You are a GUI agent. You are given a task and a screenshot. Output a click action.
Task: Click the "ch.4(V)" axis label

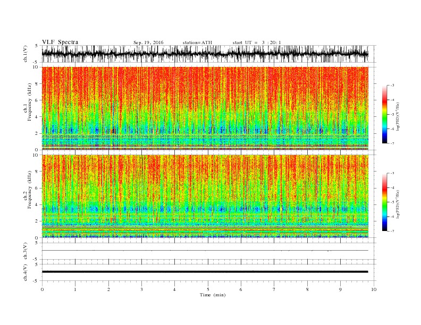[x=26, y=273]
